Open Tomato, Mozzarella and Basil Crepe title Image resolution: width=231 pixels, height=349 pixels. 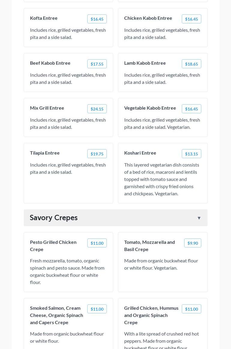[x=149, y=246]
